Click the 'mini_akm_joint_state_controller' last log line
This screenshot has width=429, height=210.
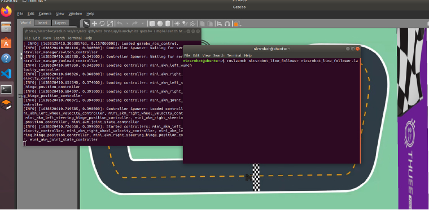click(x=63, y=139)
